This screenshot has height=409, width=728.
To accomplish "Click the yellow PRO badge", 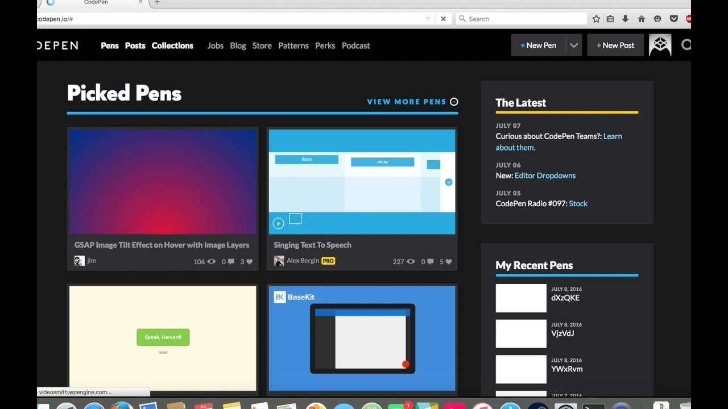I will click(x=328, y=261).
